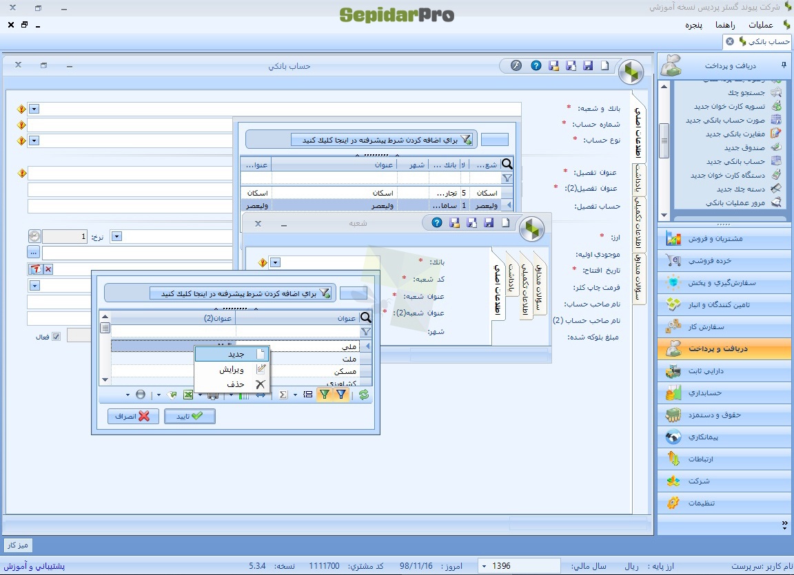Cancel with the 'انصراف' button
The height and width of the screenshot is (575, 794).
click(133, 416)
